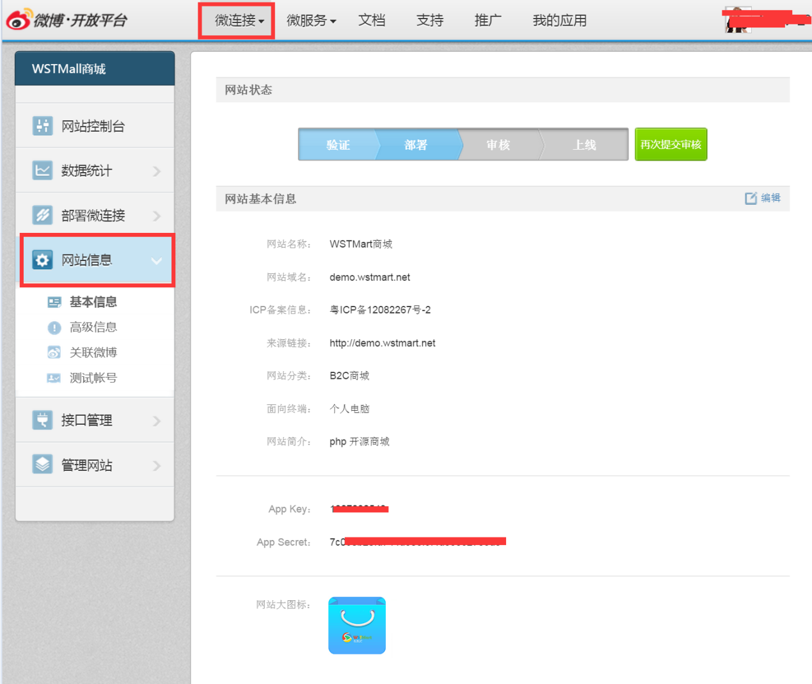The width and height of the screenshot is (812, 684).
Task: Expand the 部署微连接 chevron arrow
Action: [x=157, y=216]
